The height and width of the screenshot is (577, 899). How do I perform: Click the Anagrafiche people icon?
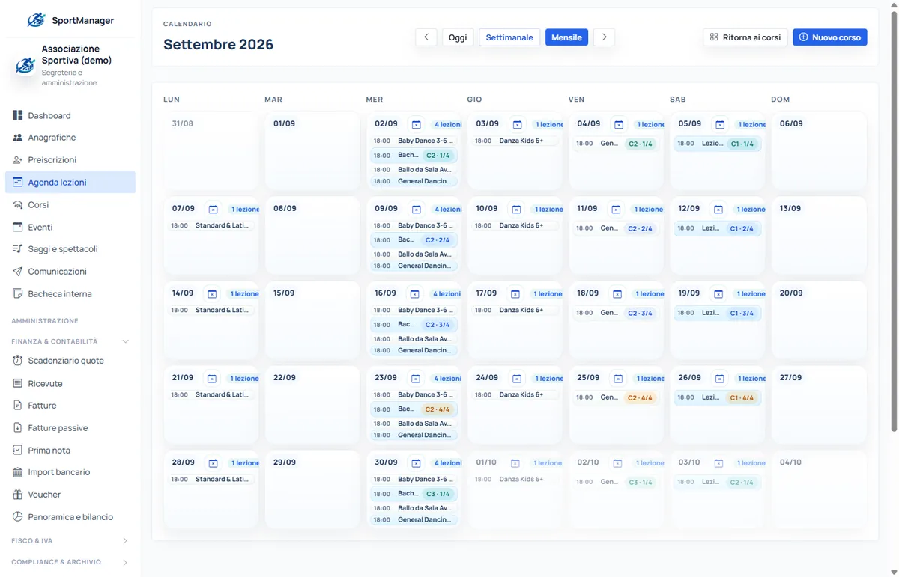click(x=17, y=138)
